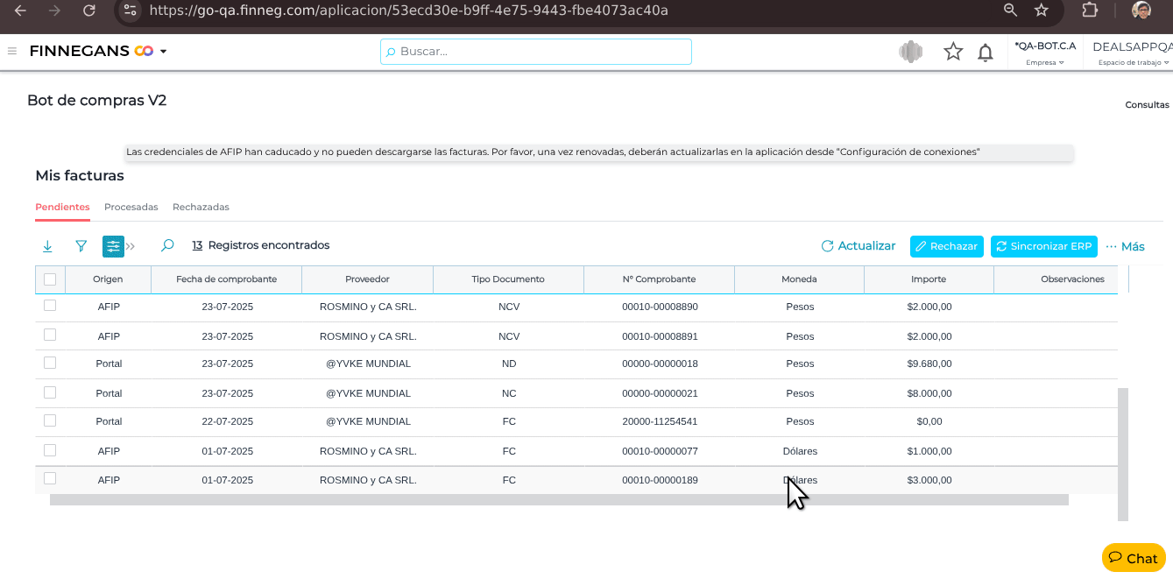Click the horizontal scrollbar below the table
Screen dimensions: 1173x586
pos(559,500)
